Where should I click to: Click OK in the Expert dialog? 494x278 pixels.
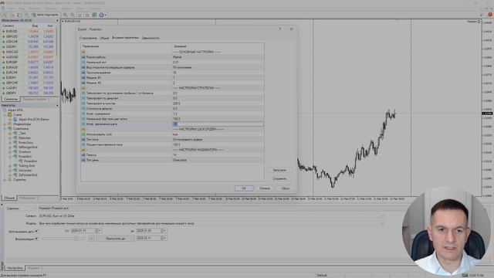click(244, 188)
